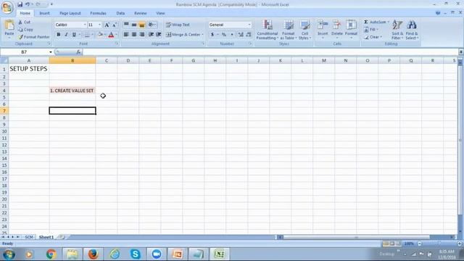Viewport: 464px width, 261px height.
Task: Open the Font size combo box
Action: 95,25
